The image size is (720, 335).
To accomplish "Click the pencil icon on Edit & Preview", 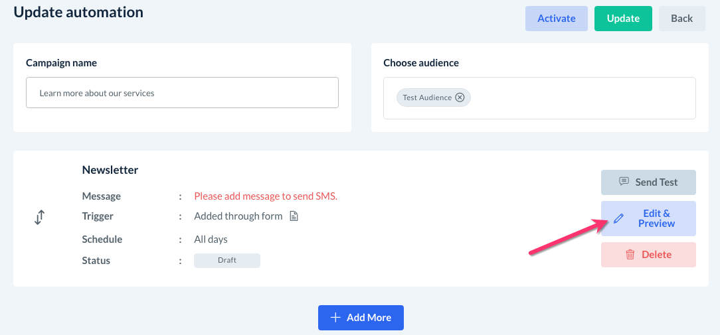I will [x=618, y=218].
